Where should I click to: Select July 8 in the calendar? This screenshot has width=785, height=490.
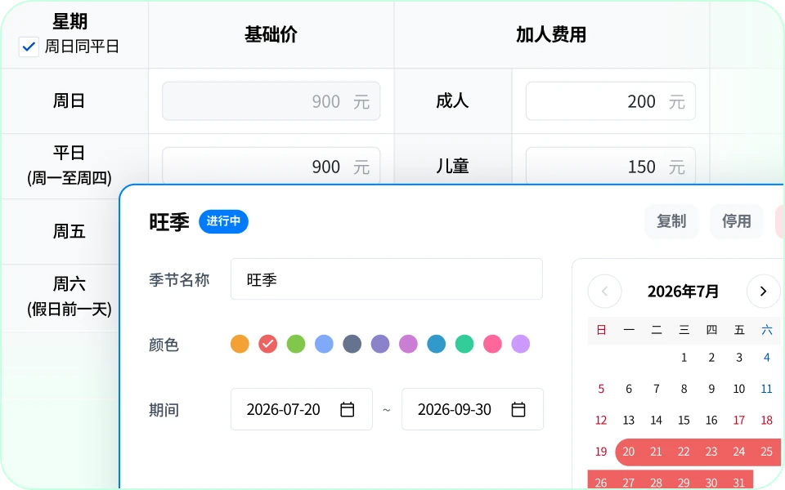684,389
